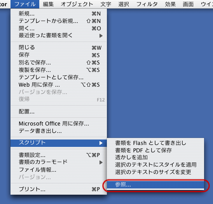The height and width of the screenshot is (204, 213).
Task: Click Web 用に保存 ... entry
Action: click(x=59, y=85)
